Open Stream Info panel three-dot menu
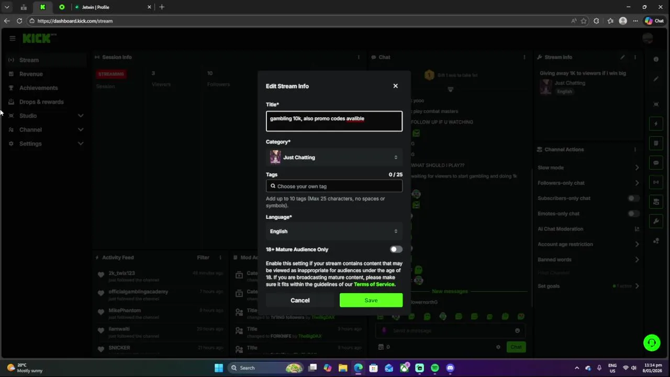 pyautogui.click(x=635, y=57)
